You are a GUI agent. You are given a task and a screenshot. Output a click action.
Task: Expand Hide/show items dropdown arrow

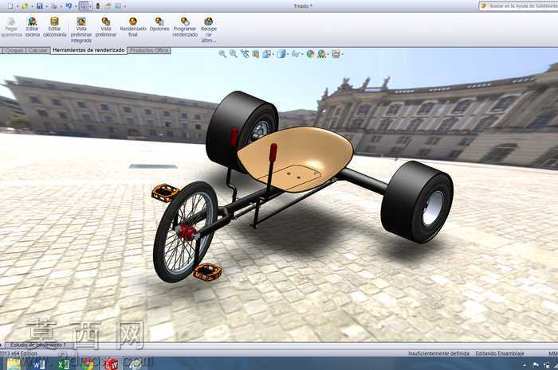(x=302, y=54)
